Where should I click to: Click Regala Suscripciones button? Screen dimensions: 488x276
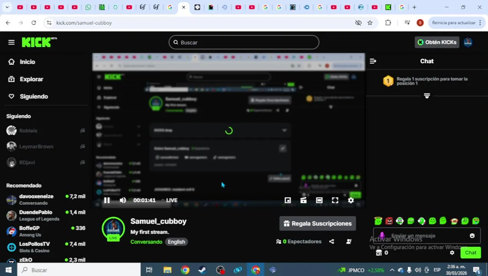click(318, 223)
